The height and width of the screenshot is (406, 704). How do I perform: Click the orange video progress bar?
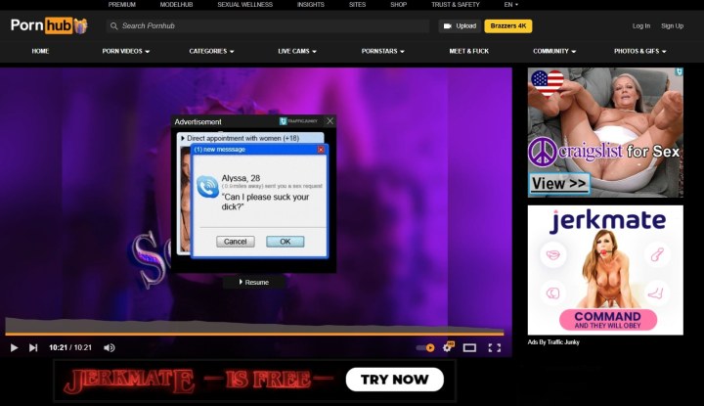(254, 334)
